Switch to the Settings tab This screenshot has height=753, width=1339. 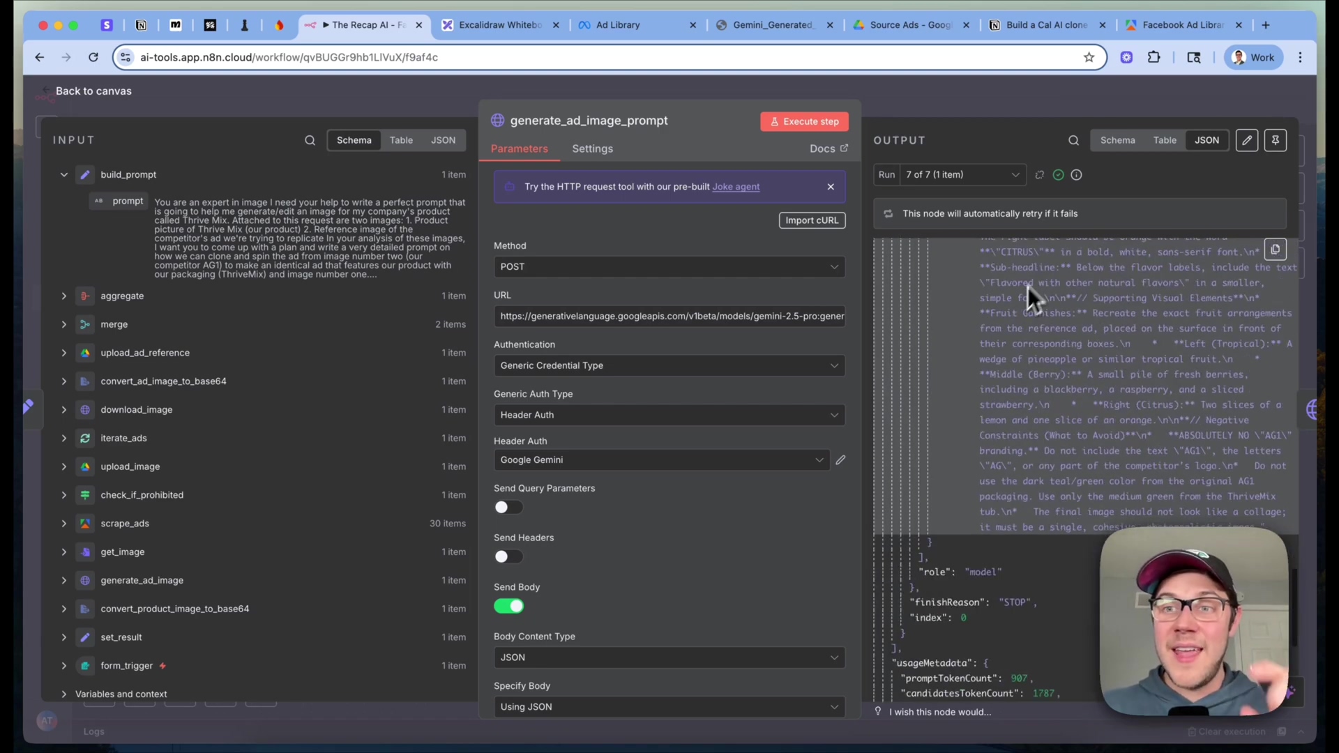coord(592,149)
